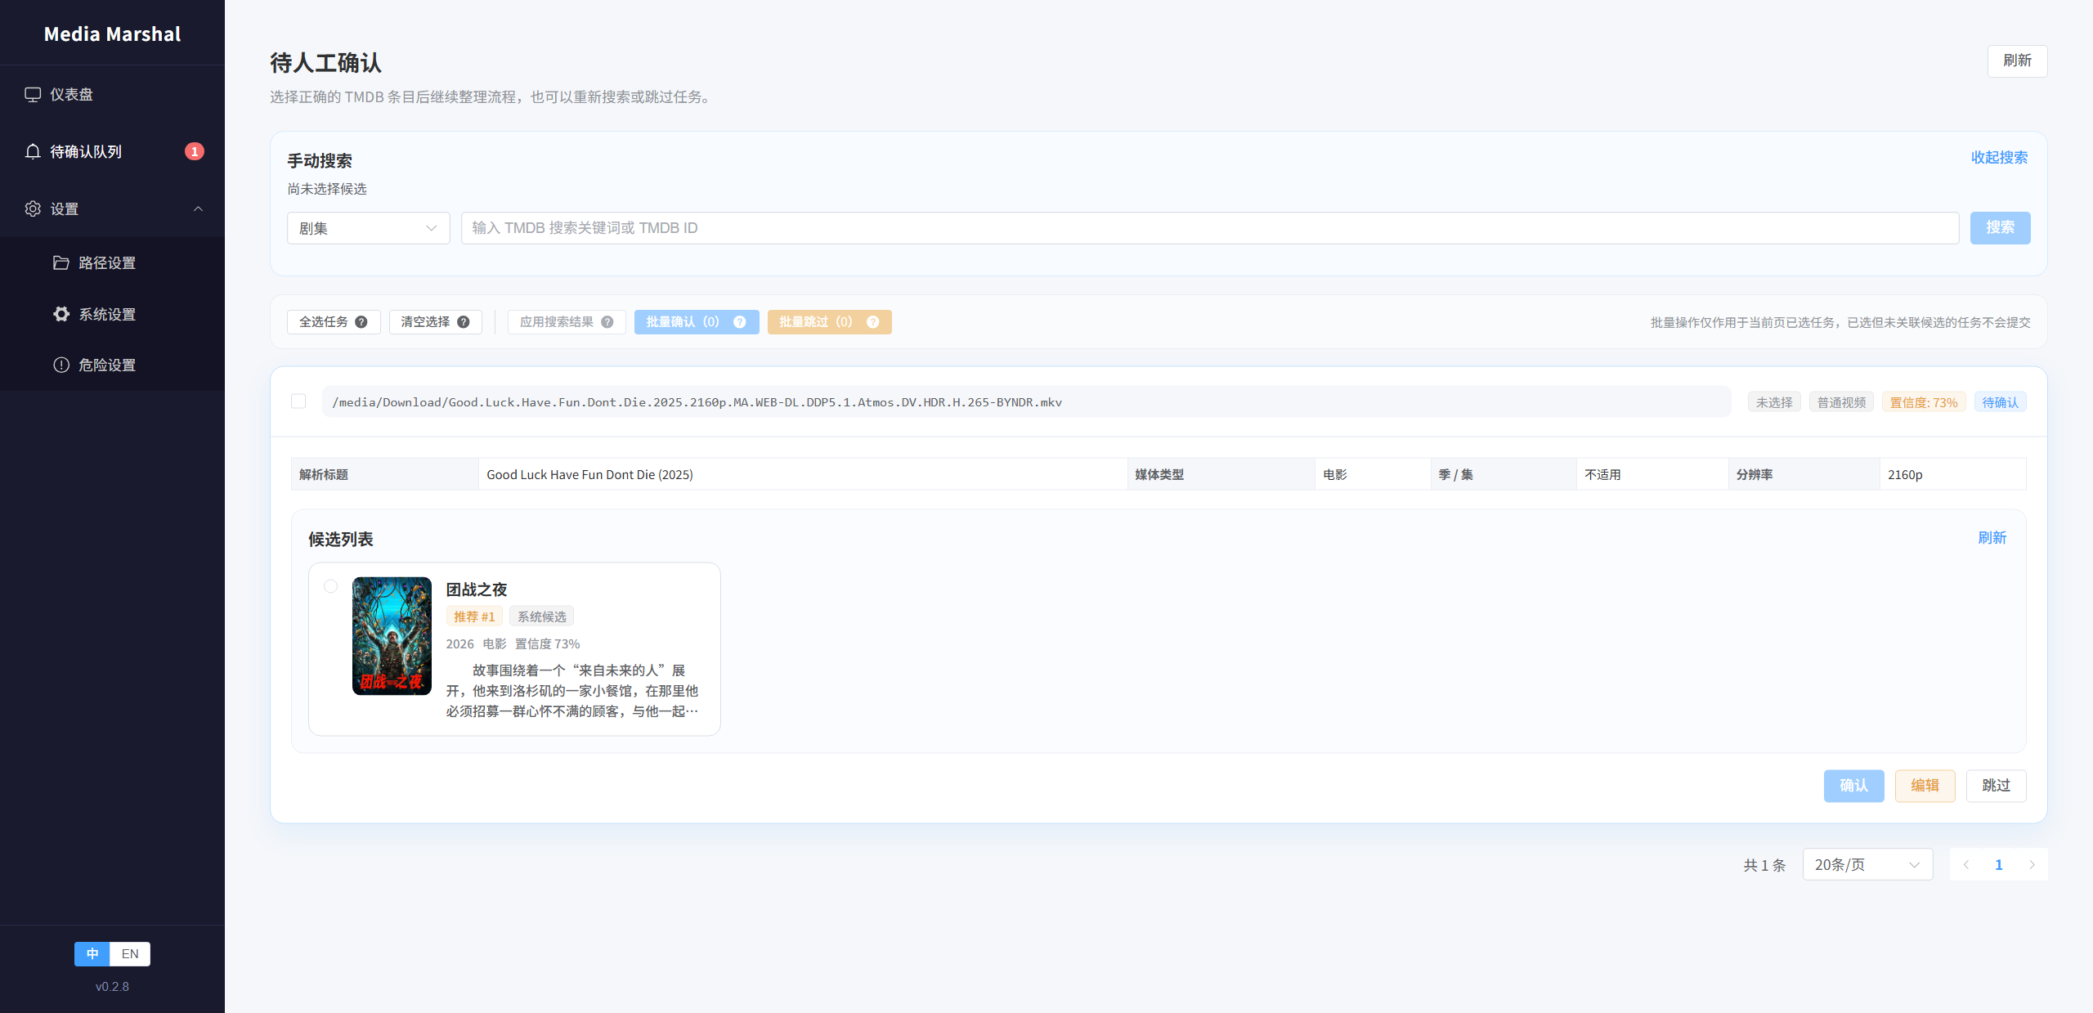Open 危险设置 danger settings
Screen dimensions: 2093x1013
point(112,365)
